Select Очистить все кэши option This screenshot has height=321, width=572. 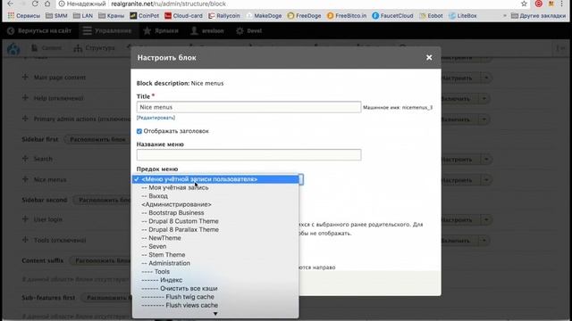(x=215, y=288)
